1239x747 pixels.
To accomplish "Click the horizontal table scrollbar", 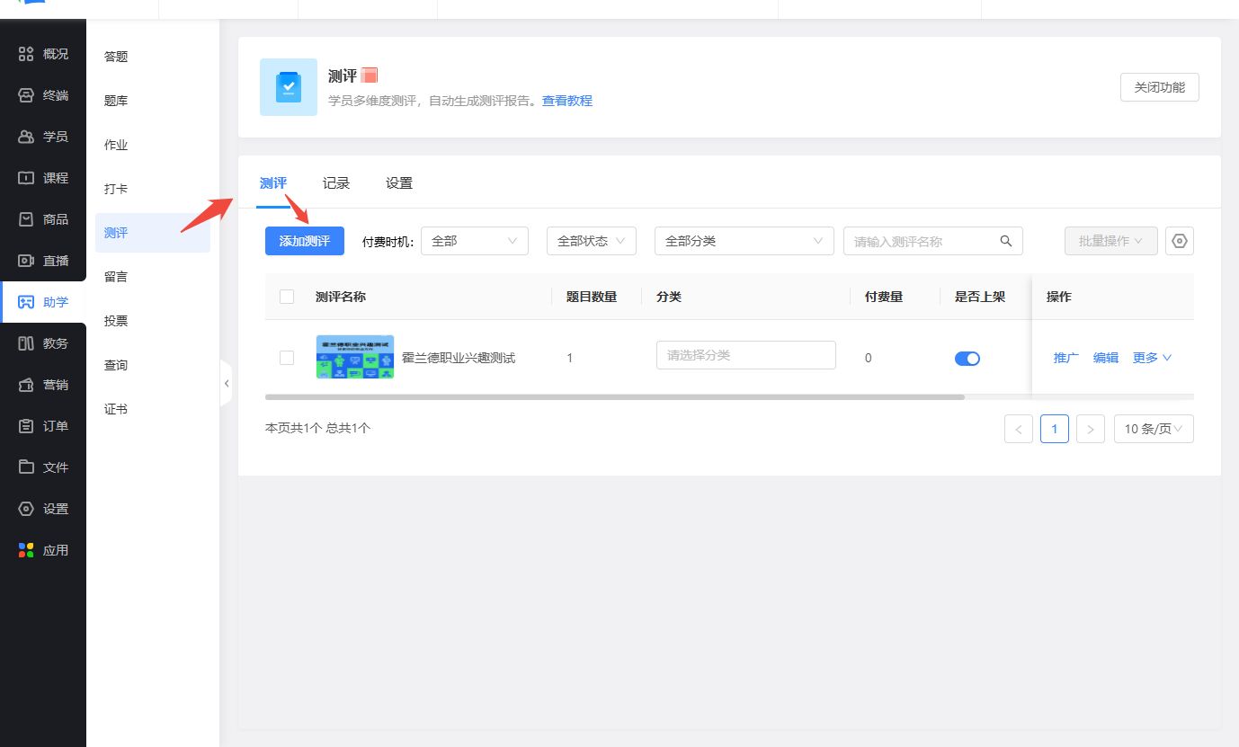I will [614, 396].
